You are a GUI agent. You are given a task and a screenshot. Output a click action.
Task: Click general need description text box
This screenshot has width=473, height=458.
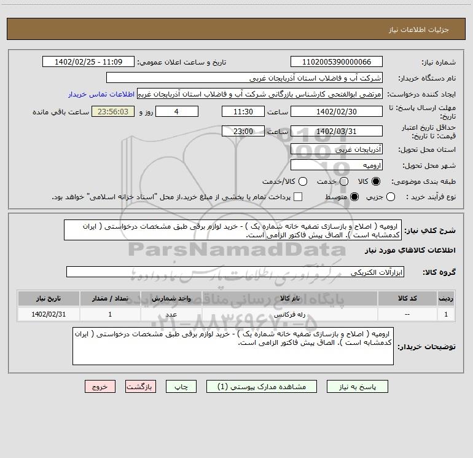[233, 231]
